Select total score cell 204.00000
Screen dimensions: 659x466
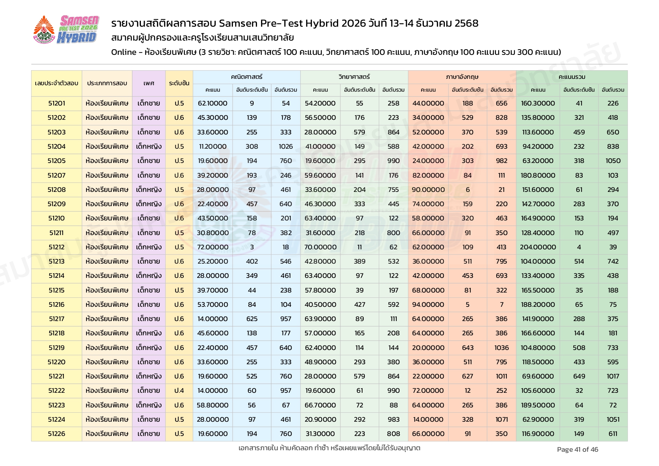pos(538,247)
